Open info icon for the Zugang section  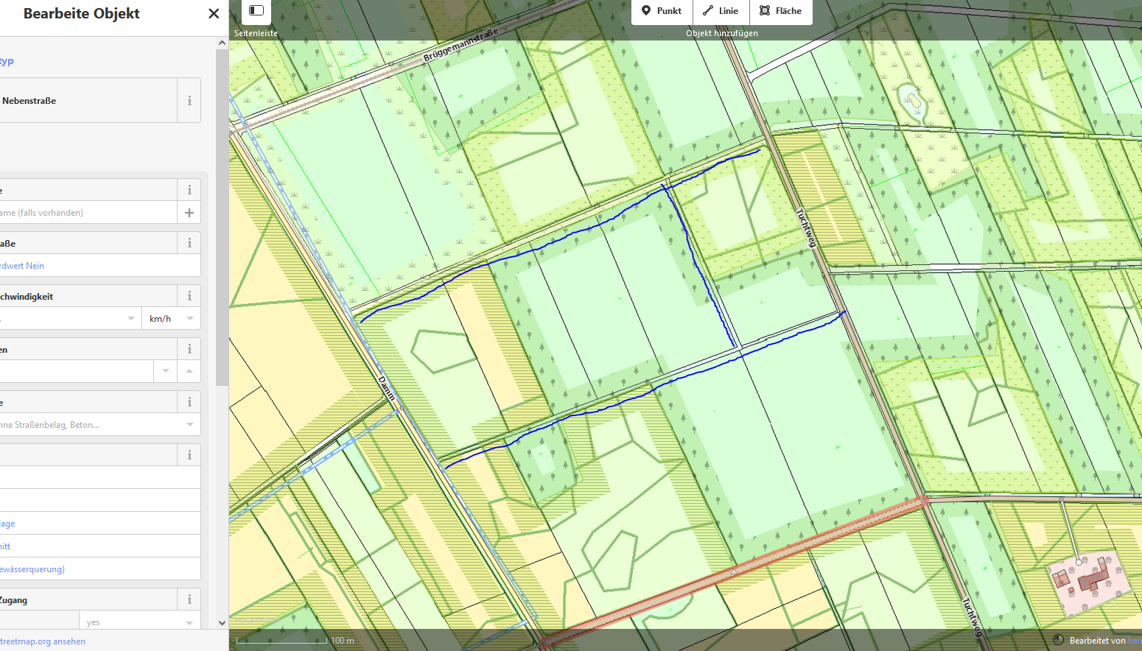189,599
